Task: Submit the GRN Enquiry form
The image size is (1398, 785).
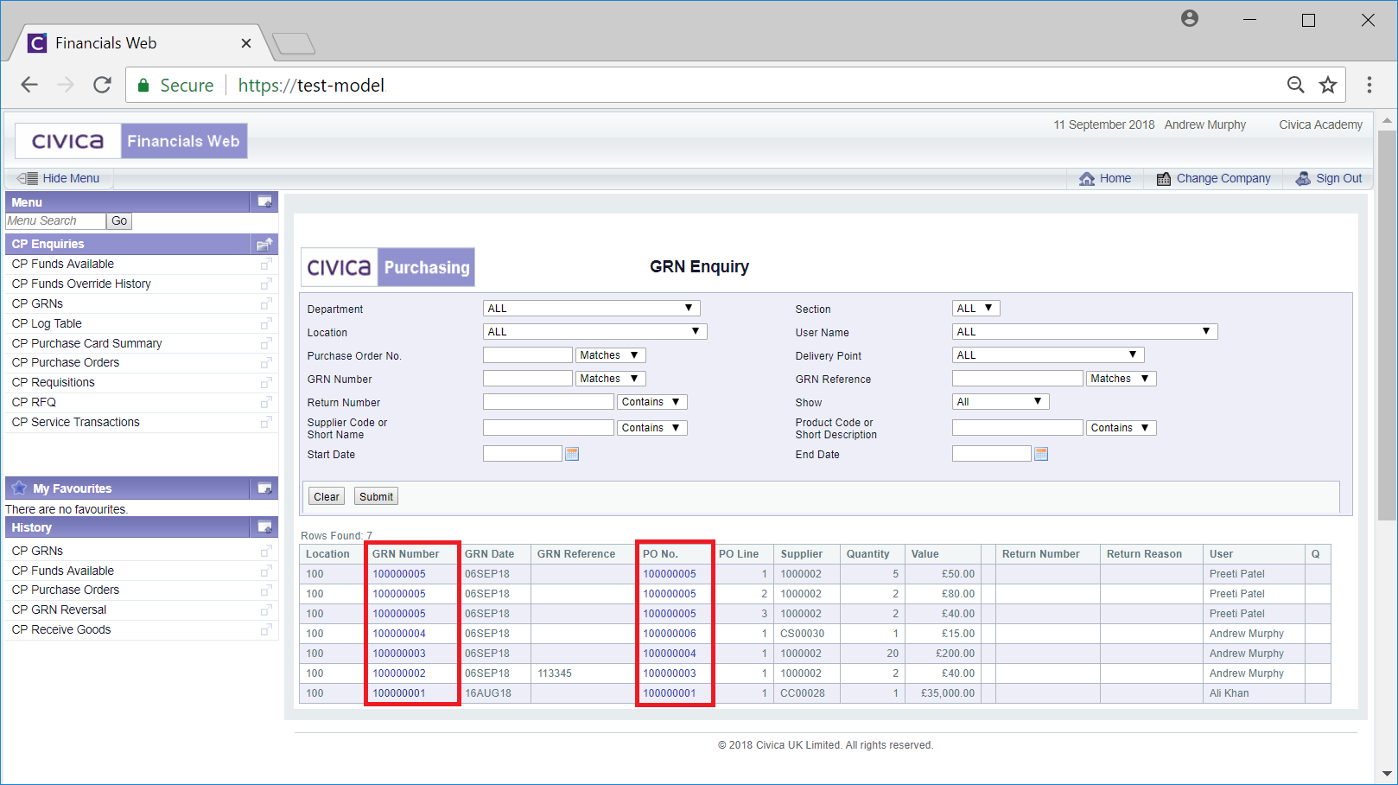Action: coord(376,496)
